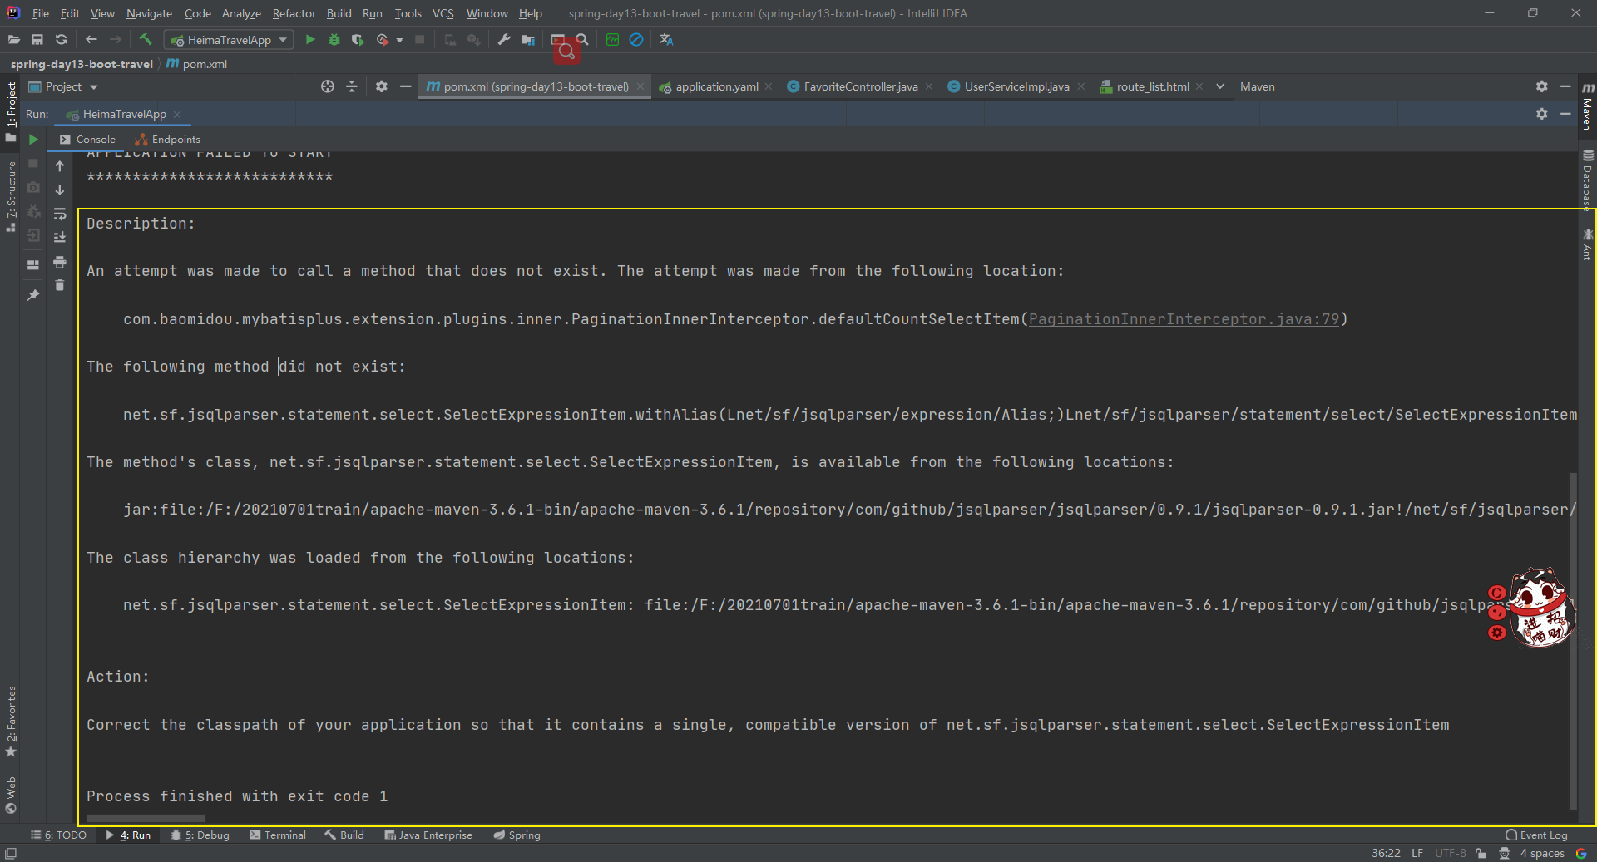Open the Project view dropdown
1597x862 pixels.
(91, 86)
